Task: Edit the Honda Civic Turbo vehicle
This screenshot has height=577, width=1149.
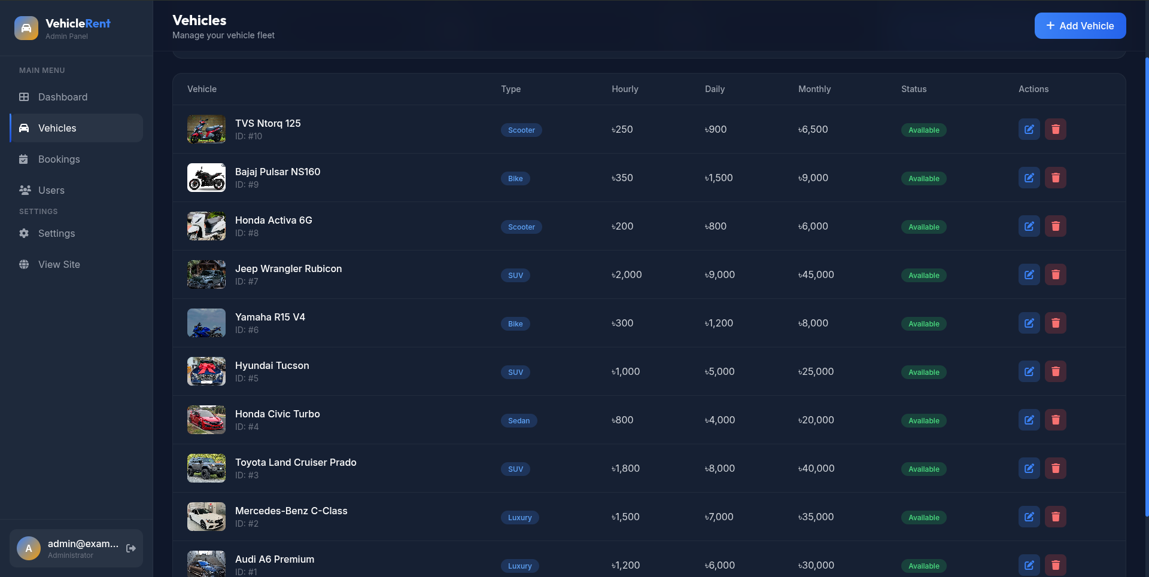Action: tap(1029, 420)
